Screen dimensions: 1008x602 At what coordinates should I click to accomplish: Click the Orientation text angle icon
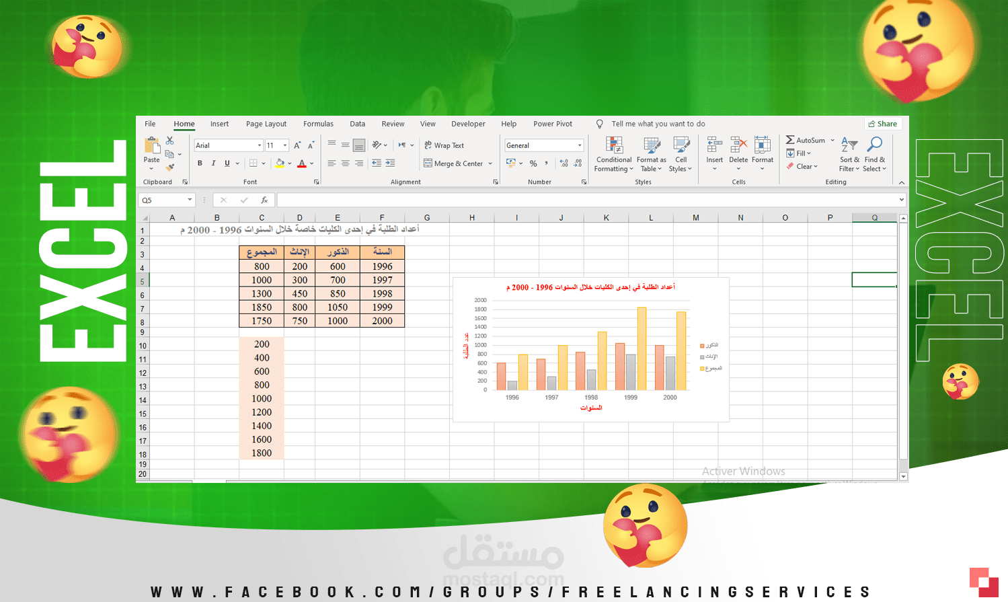coord(377,145)
